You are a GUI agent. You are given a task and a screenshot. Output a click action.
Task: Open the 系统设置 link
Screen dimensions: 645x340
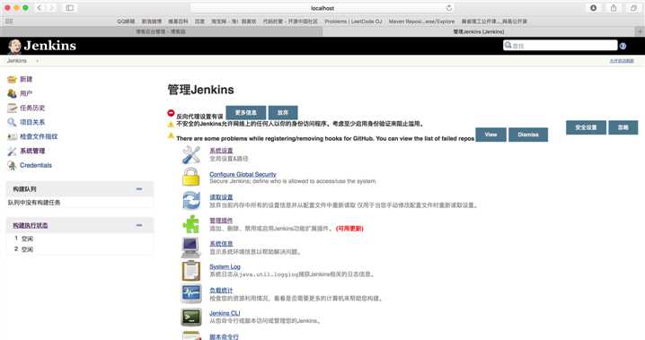[x=221, y=151]
